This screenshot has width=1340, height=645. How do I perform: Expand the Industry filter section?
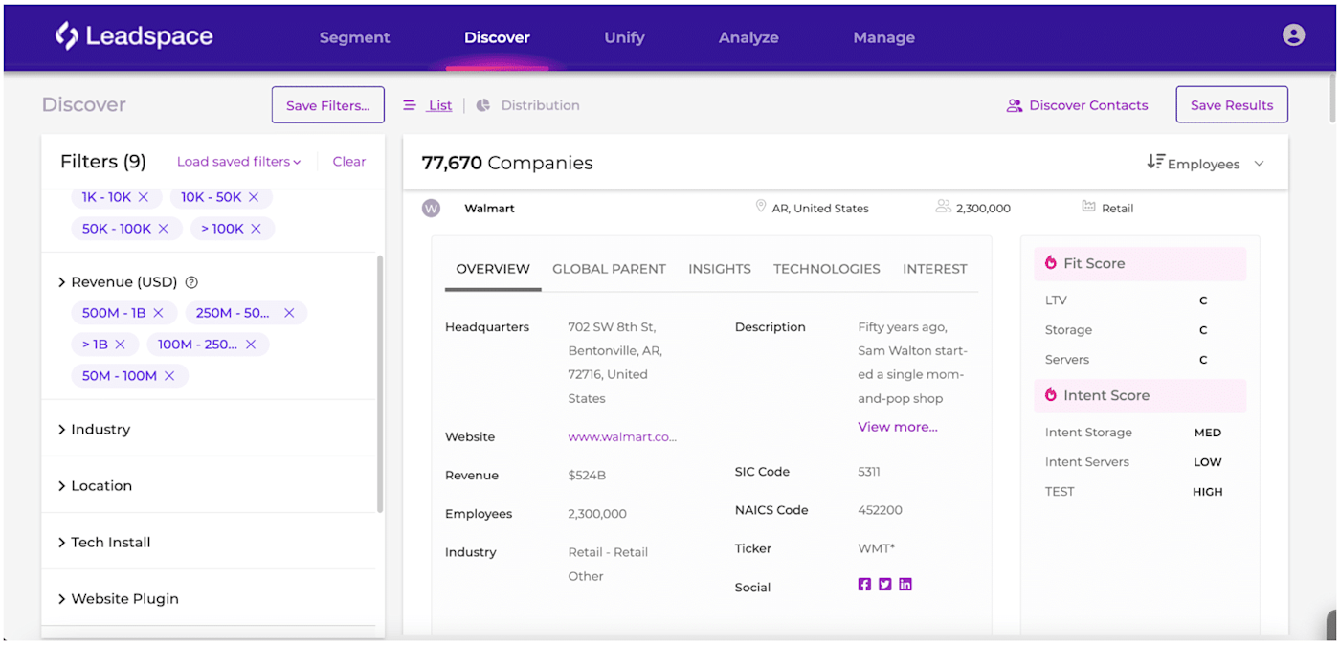click(61, 430)
